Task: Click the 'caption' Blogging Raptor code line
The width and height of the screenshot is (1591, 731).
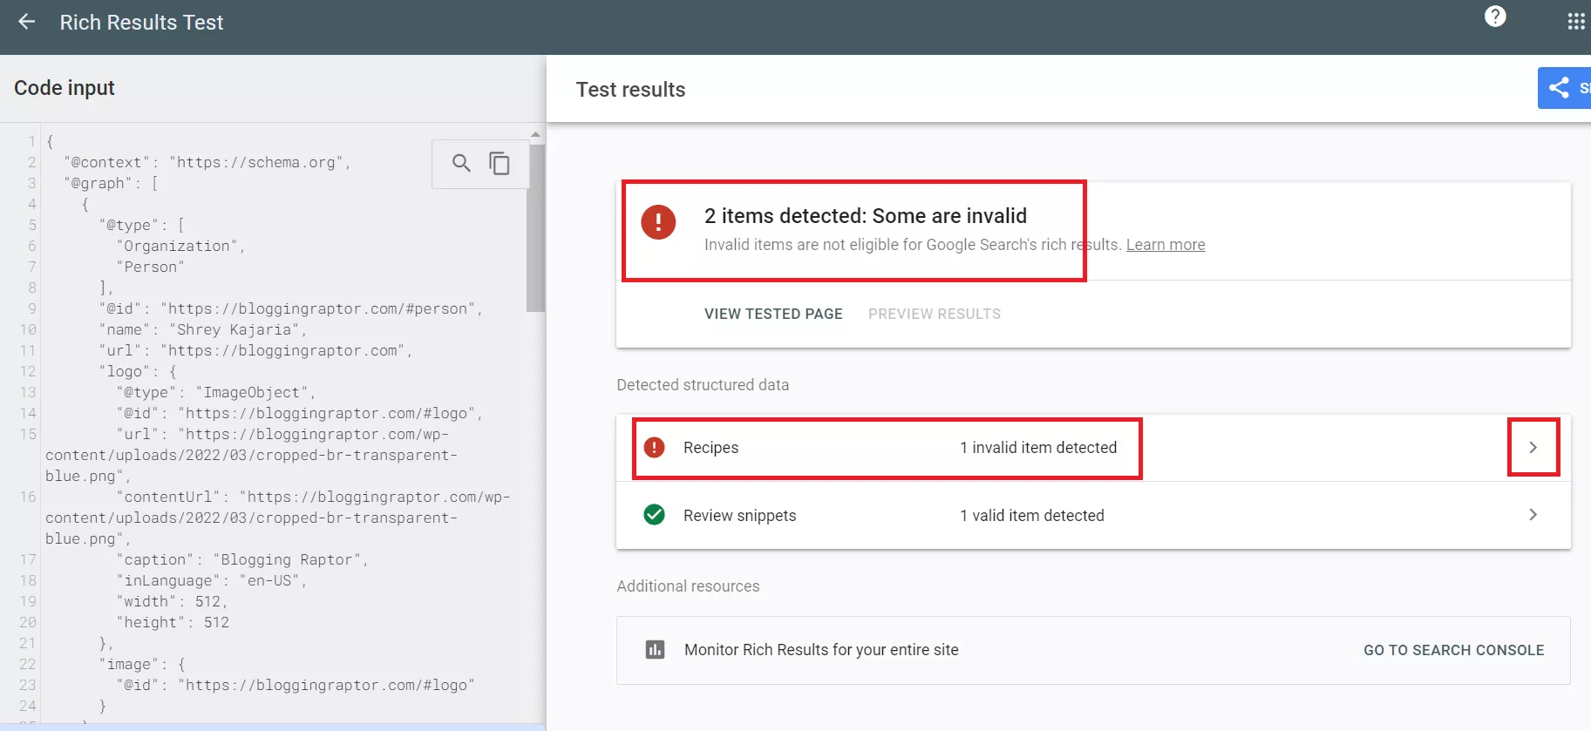Action: tap(241, 559)
